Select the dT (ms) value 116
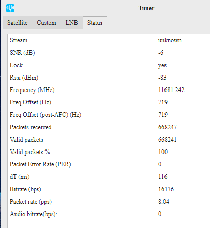 [163, 177]
